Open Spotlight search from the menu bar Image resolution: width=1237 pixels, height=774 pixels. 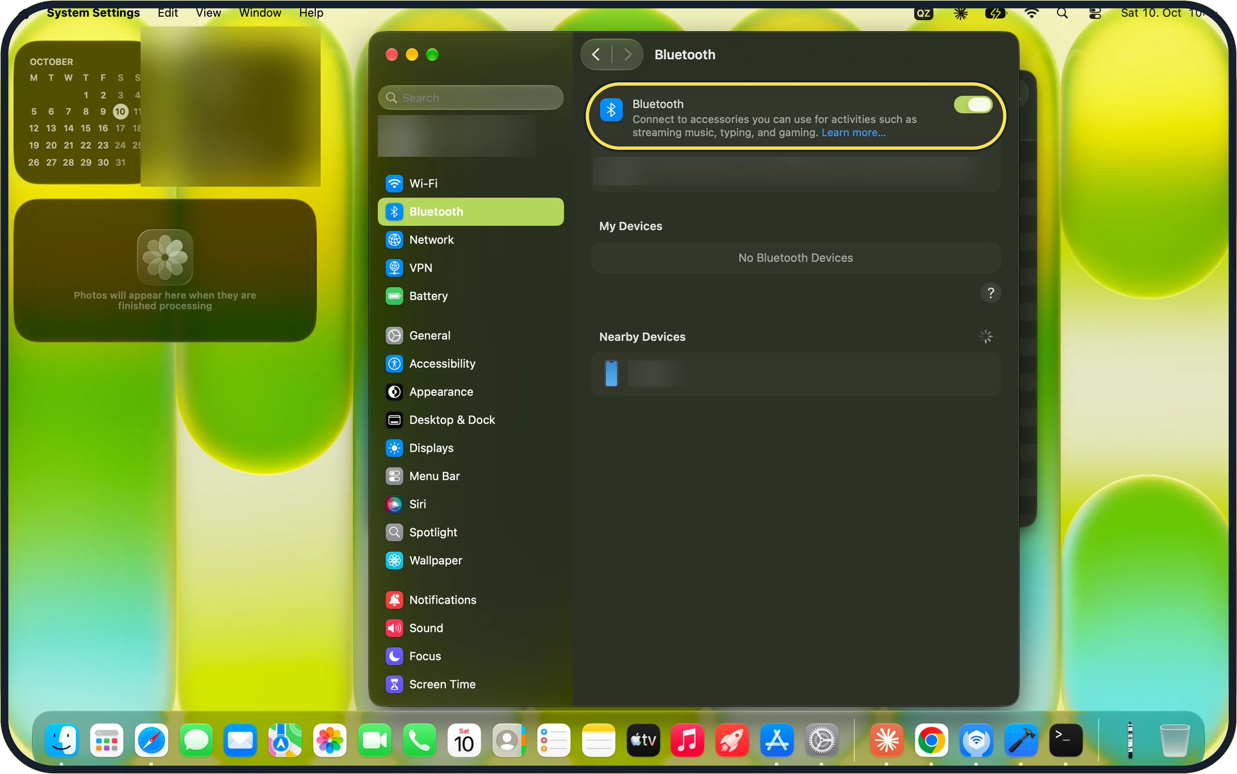click(1062, 13)
